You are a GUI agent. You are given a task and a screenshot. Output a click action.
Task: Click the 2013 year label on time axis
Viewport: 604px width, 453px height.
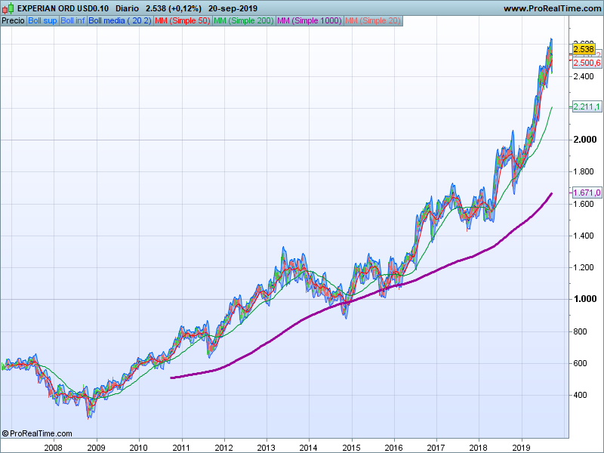click(x=267, y=448)
